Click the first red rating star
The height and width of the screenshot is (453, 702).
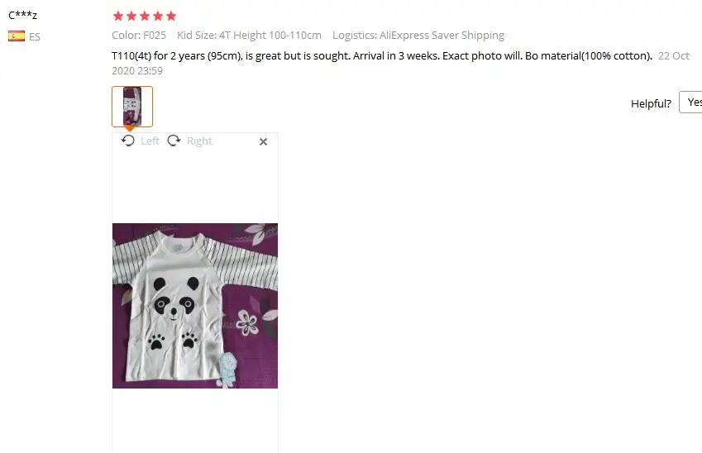[x=118, y=16]
